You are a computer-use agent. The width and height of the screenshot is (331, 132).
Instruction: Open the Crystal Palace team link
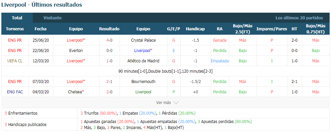click(143, 40)
